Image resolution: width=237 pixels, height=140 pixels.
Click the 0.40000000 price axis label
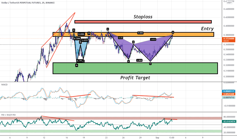(229, 26)
